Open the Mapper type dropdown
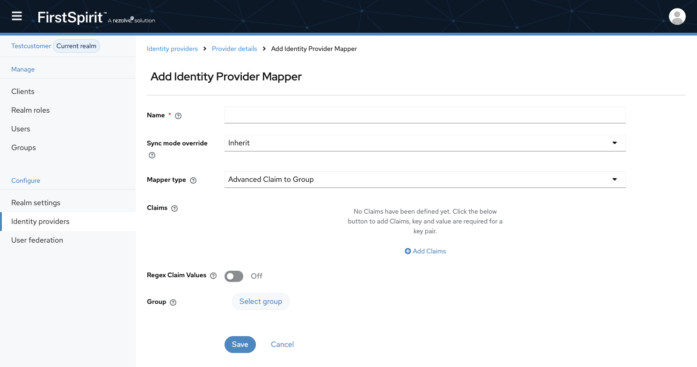This screenshot has height=367, width=697. point(425,180)
